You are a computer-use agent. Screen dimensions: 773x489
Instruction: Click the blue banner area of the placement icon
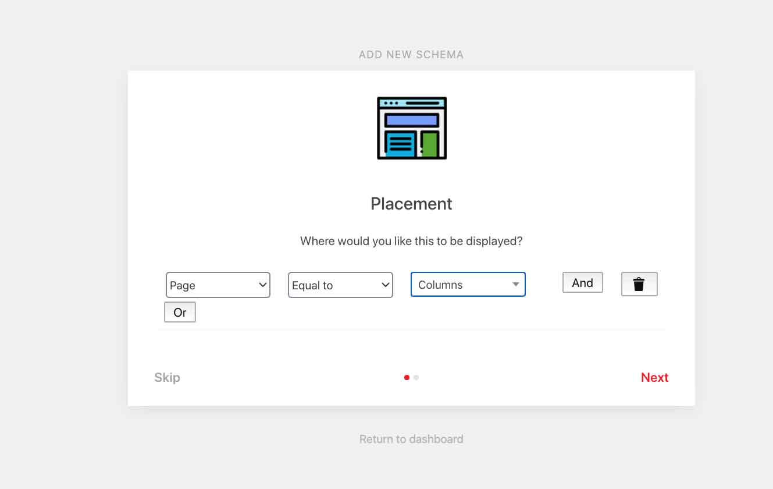pos(411,121)
